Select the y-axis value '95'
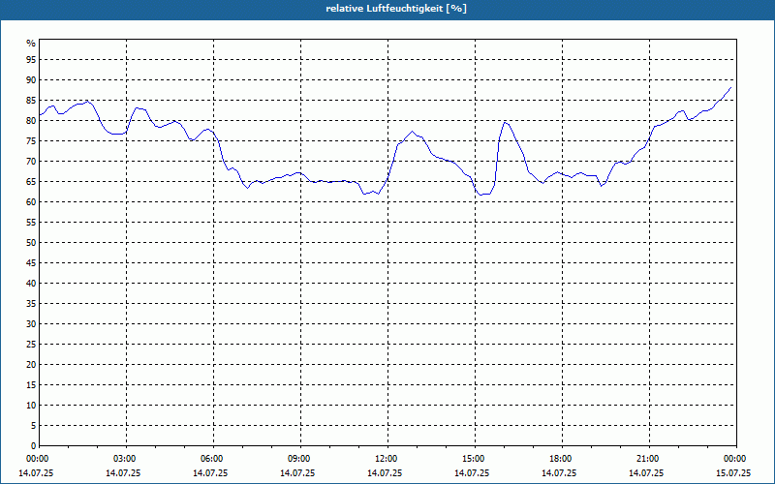This screenshot has width=775, height=484. pyautogui.click(x=31, y=60)
